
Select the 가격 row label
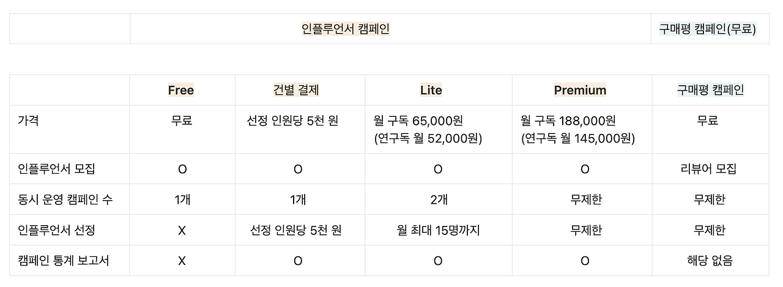click(69, 129)
